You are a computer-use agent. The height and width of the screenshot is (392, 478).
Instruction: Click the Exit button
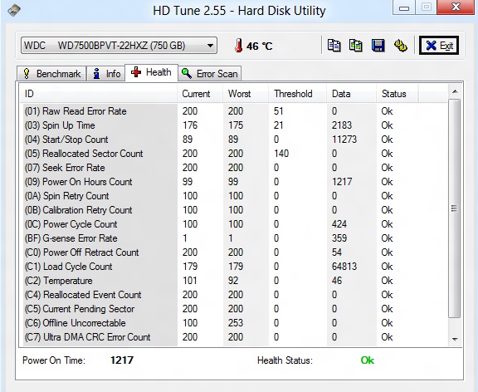point(439,46)
